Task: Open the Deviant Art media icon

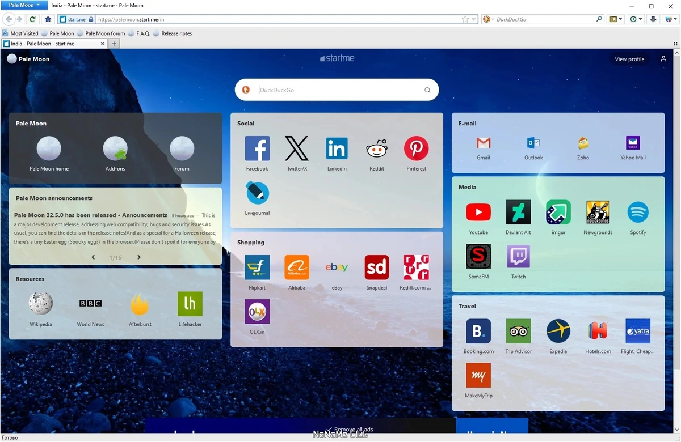Action: pyautogui.click(x=518, y=212)
